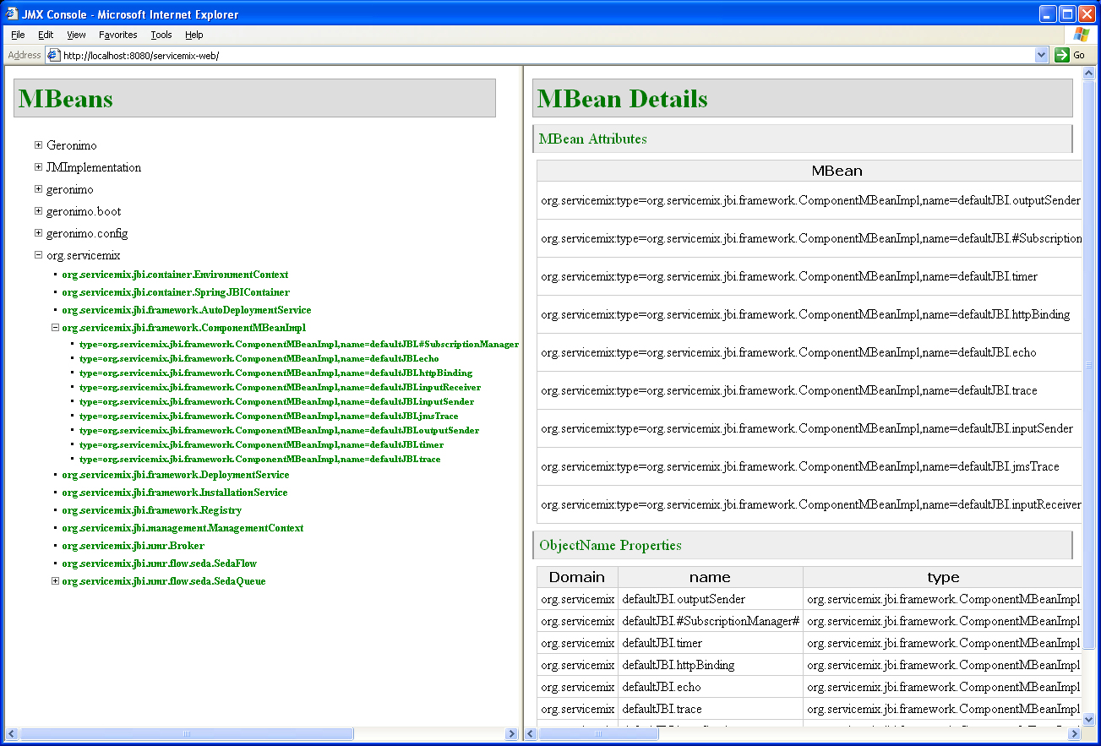Image resolution: width=1101 pixels, height=746 pixels.
Task: Open the Edit menu
Action: (46, 35)
